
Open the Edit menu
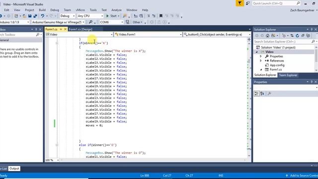[x=6, y=10]
